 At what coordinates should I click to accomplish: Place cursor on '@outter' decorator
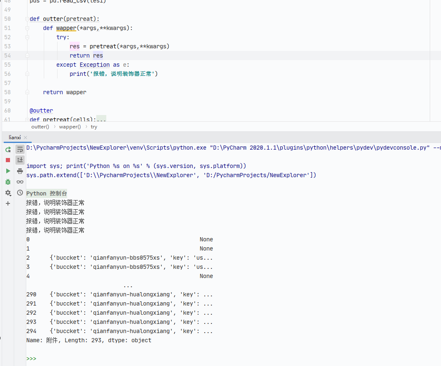tap(41, 110)
